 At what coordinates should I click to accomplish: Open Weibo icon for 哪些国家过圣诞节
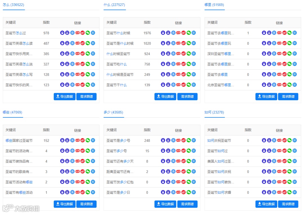coord(82,140)
